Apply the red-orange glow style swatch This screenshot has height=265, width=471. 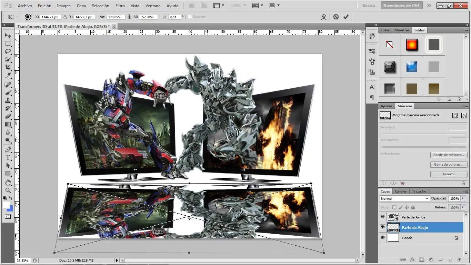pos(412,45)
